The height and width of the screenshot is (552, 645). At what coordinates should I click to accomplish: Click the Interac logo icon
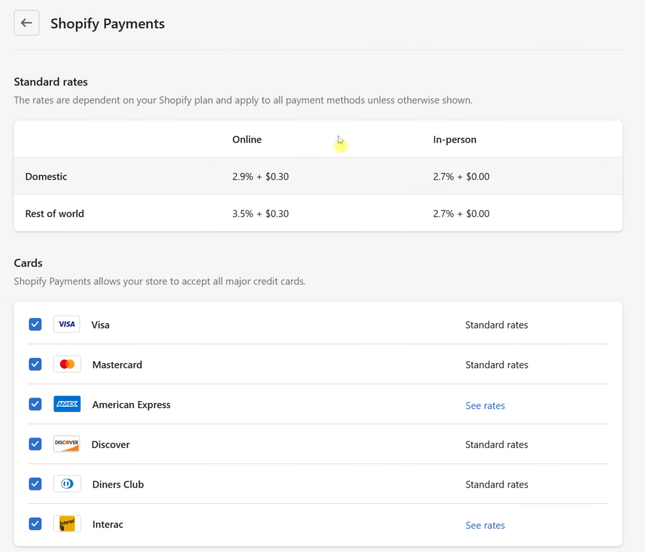pyautogui.click(x=66, y=524)
